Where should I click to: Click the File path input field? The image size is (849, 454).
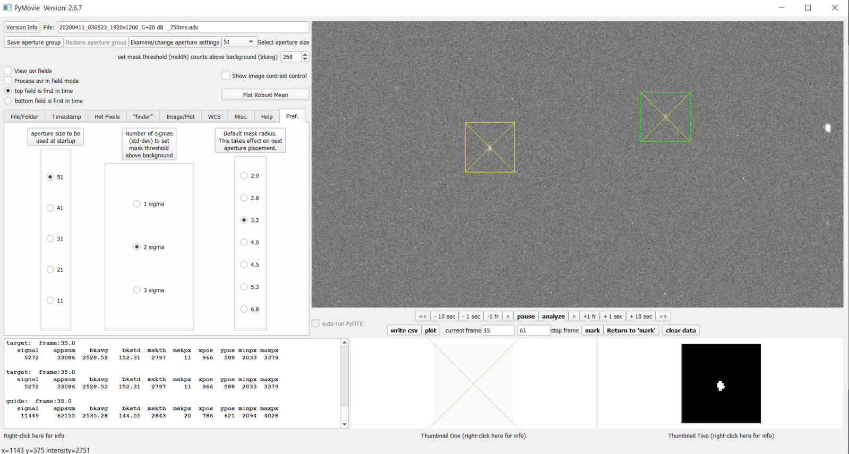[x=183, y=27]
